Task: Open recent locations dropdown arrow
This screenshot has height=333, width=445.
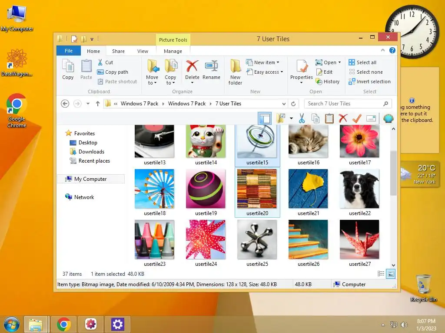Action: coord(88,104)
